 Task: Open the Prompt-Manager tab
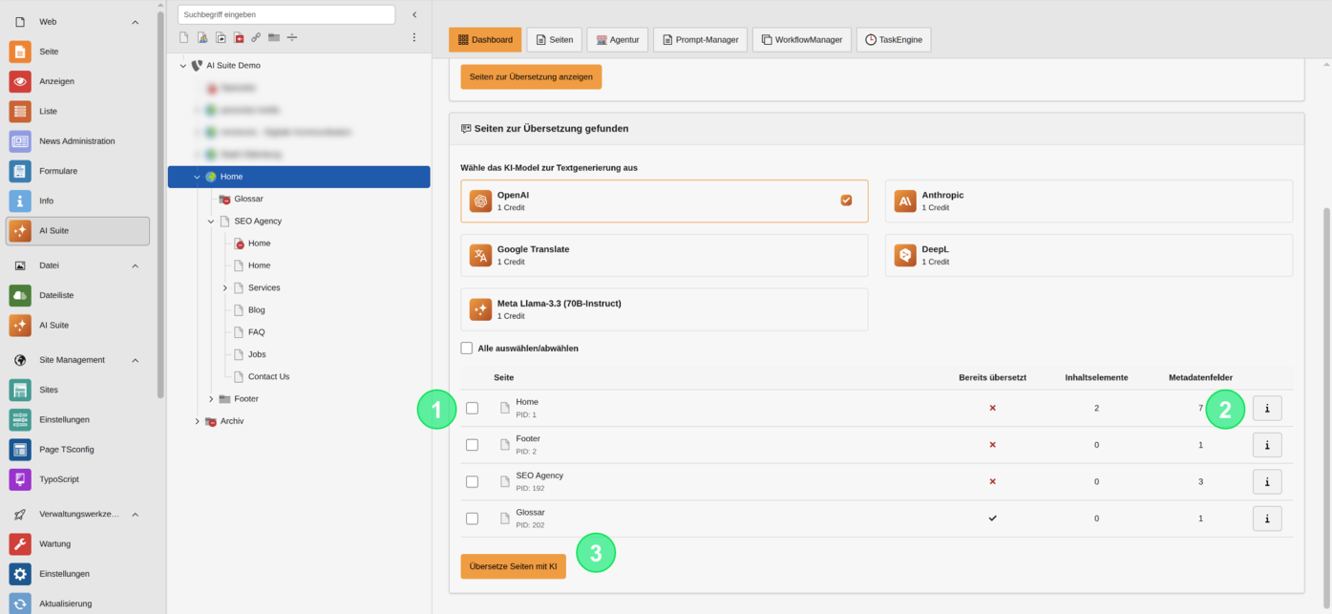click(701, 40)
